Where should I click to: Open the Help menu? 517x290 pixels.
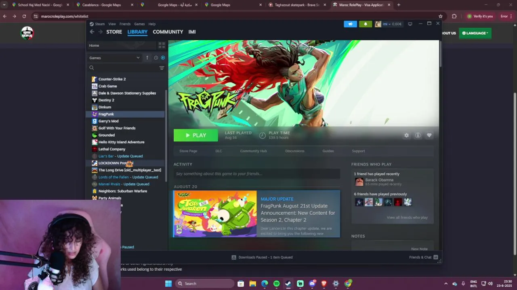(152, 24)
